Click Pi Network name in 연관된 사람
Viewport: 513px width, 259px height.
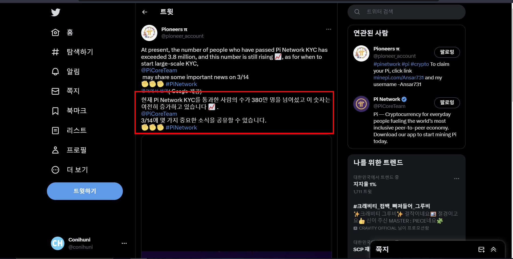tap(387, 99)
